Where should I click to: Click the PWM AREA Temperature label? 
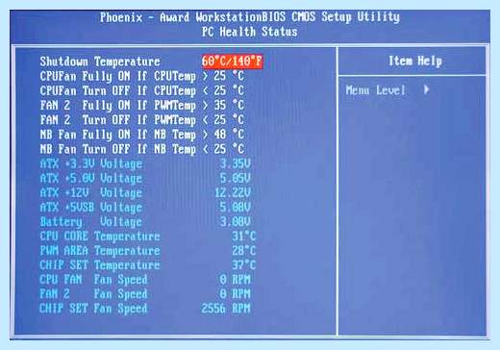(x=100, y=251)
